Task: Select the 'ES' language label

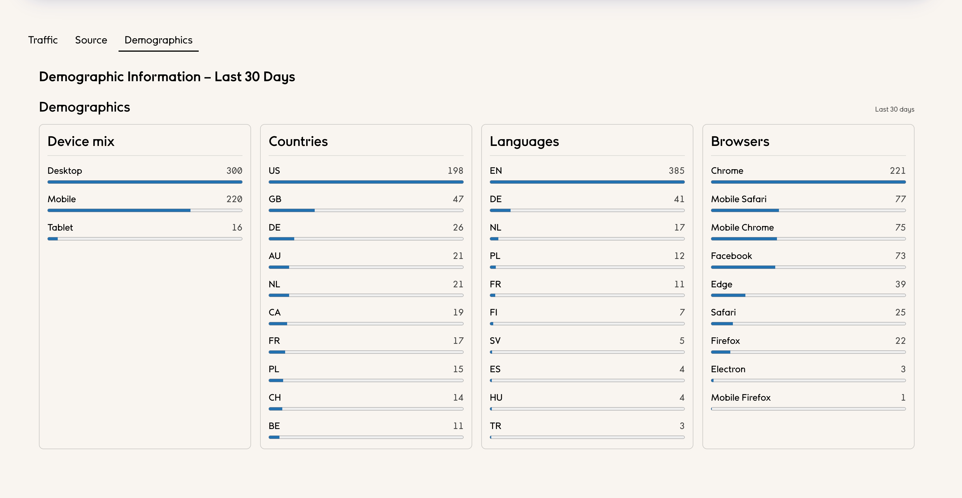Action: 495,369
